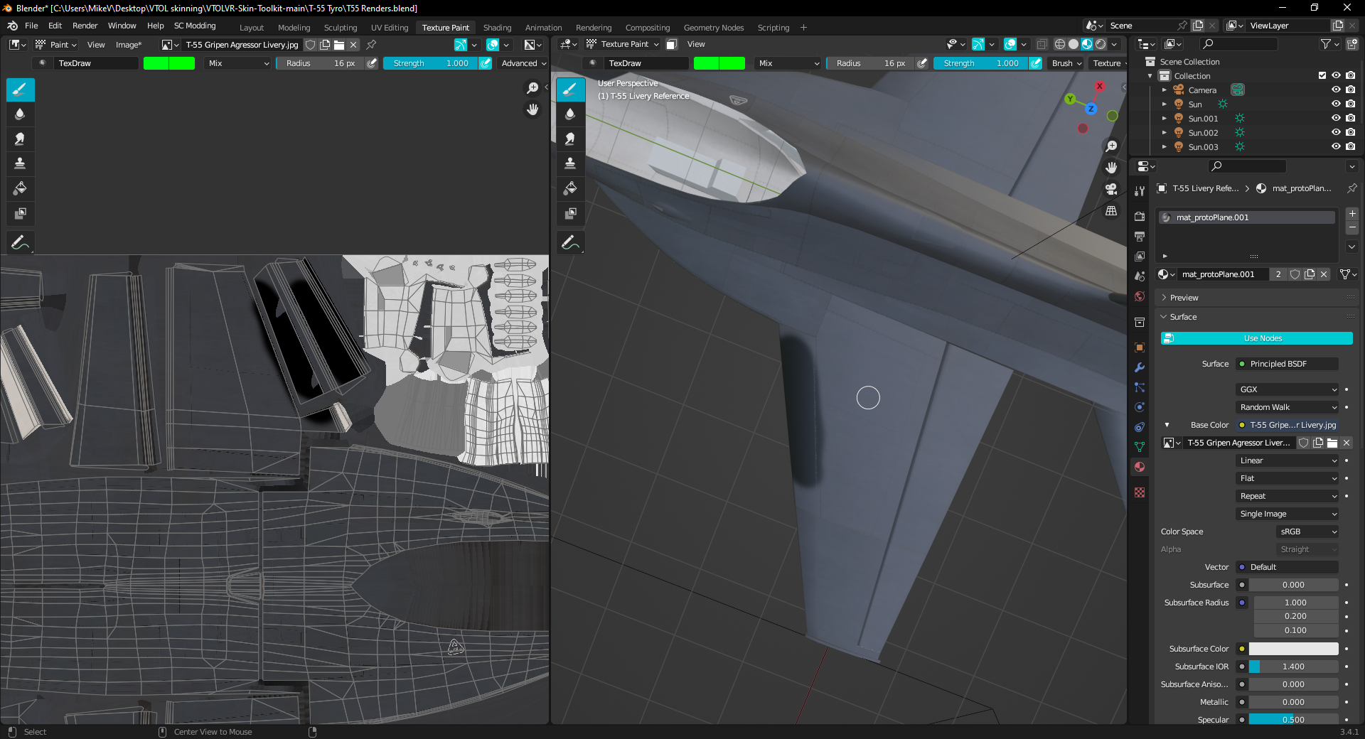Click the Base Color linked image button

coord(1288,425)
